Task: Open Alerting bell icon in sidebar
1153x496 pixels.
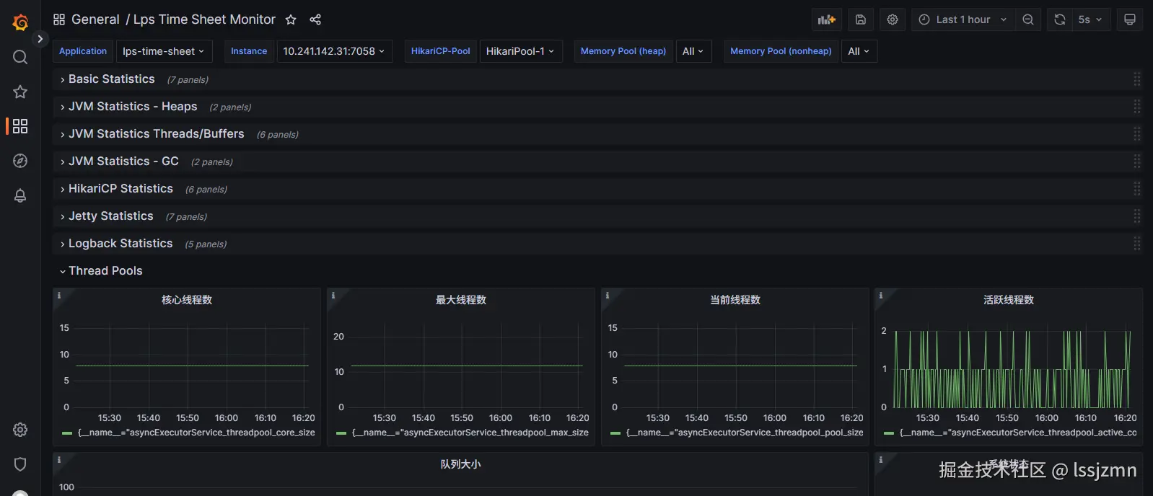Action: pos(20,195)
